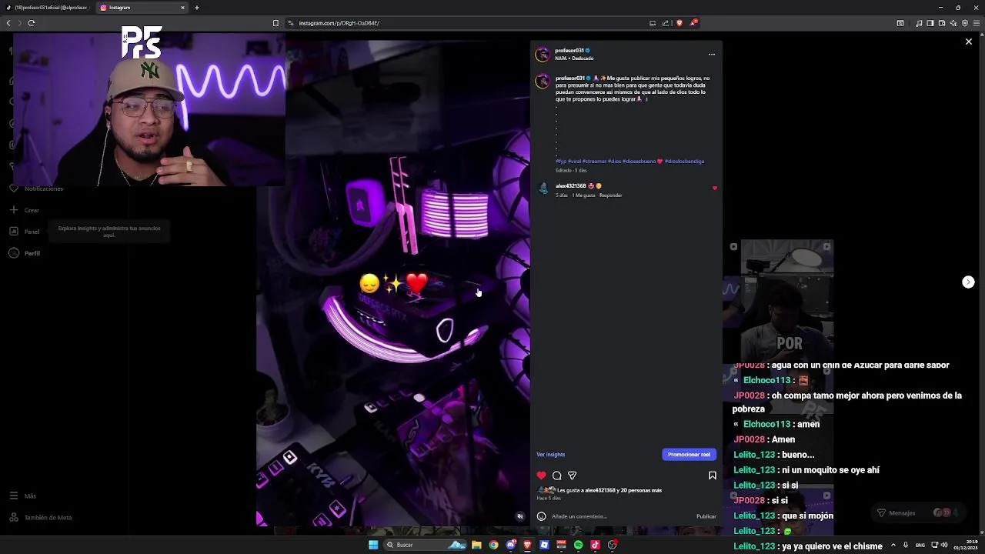The width and height of the screenshot is (985, 554).
Task: Click Responder under alex4321368's comment
Action: point(610,195)
